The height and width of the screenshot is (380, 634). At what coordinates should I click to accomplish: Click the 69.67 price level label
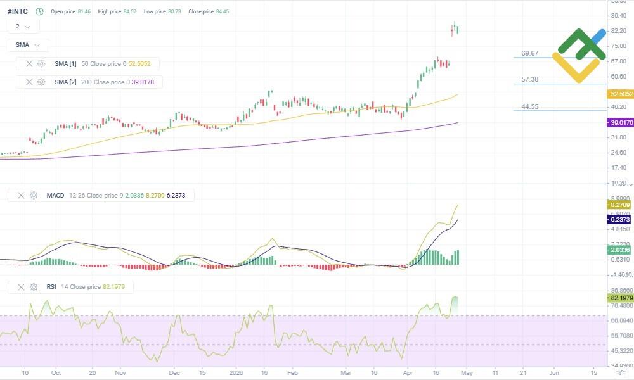pos(529,53)
